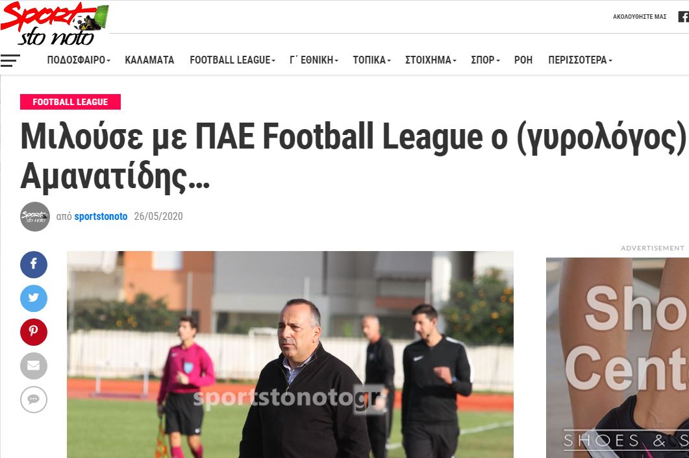Share article on Facebook
This screenshot has width=689, height=458.
[34, 264]
